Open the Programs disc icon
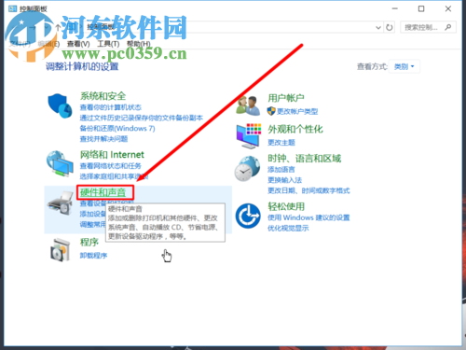466x350 pixels. [60, 249]
